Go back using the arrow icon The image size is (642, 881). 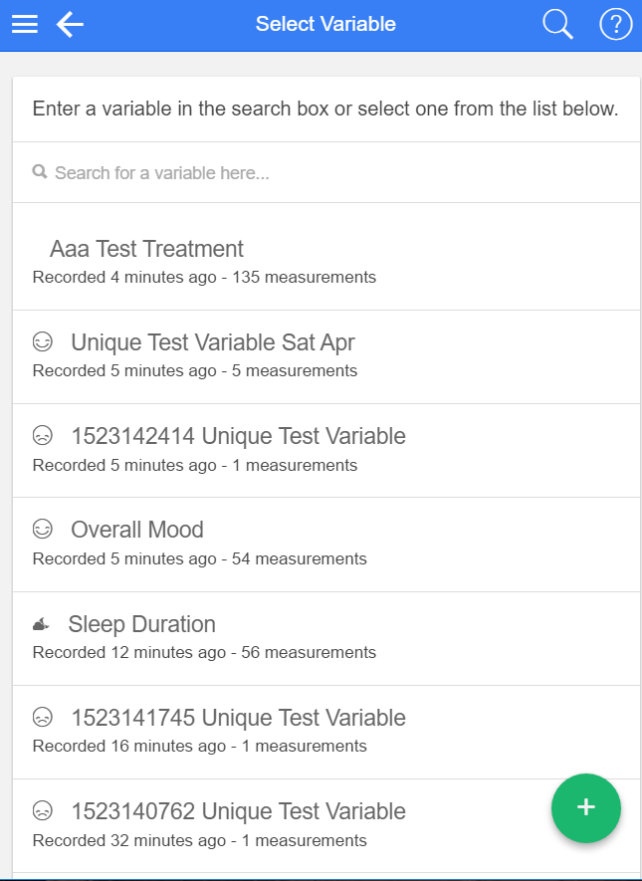click(70, 25)
